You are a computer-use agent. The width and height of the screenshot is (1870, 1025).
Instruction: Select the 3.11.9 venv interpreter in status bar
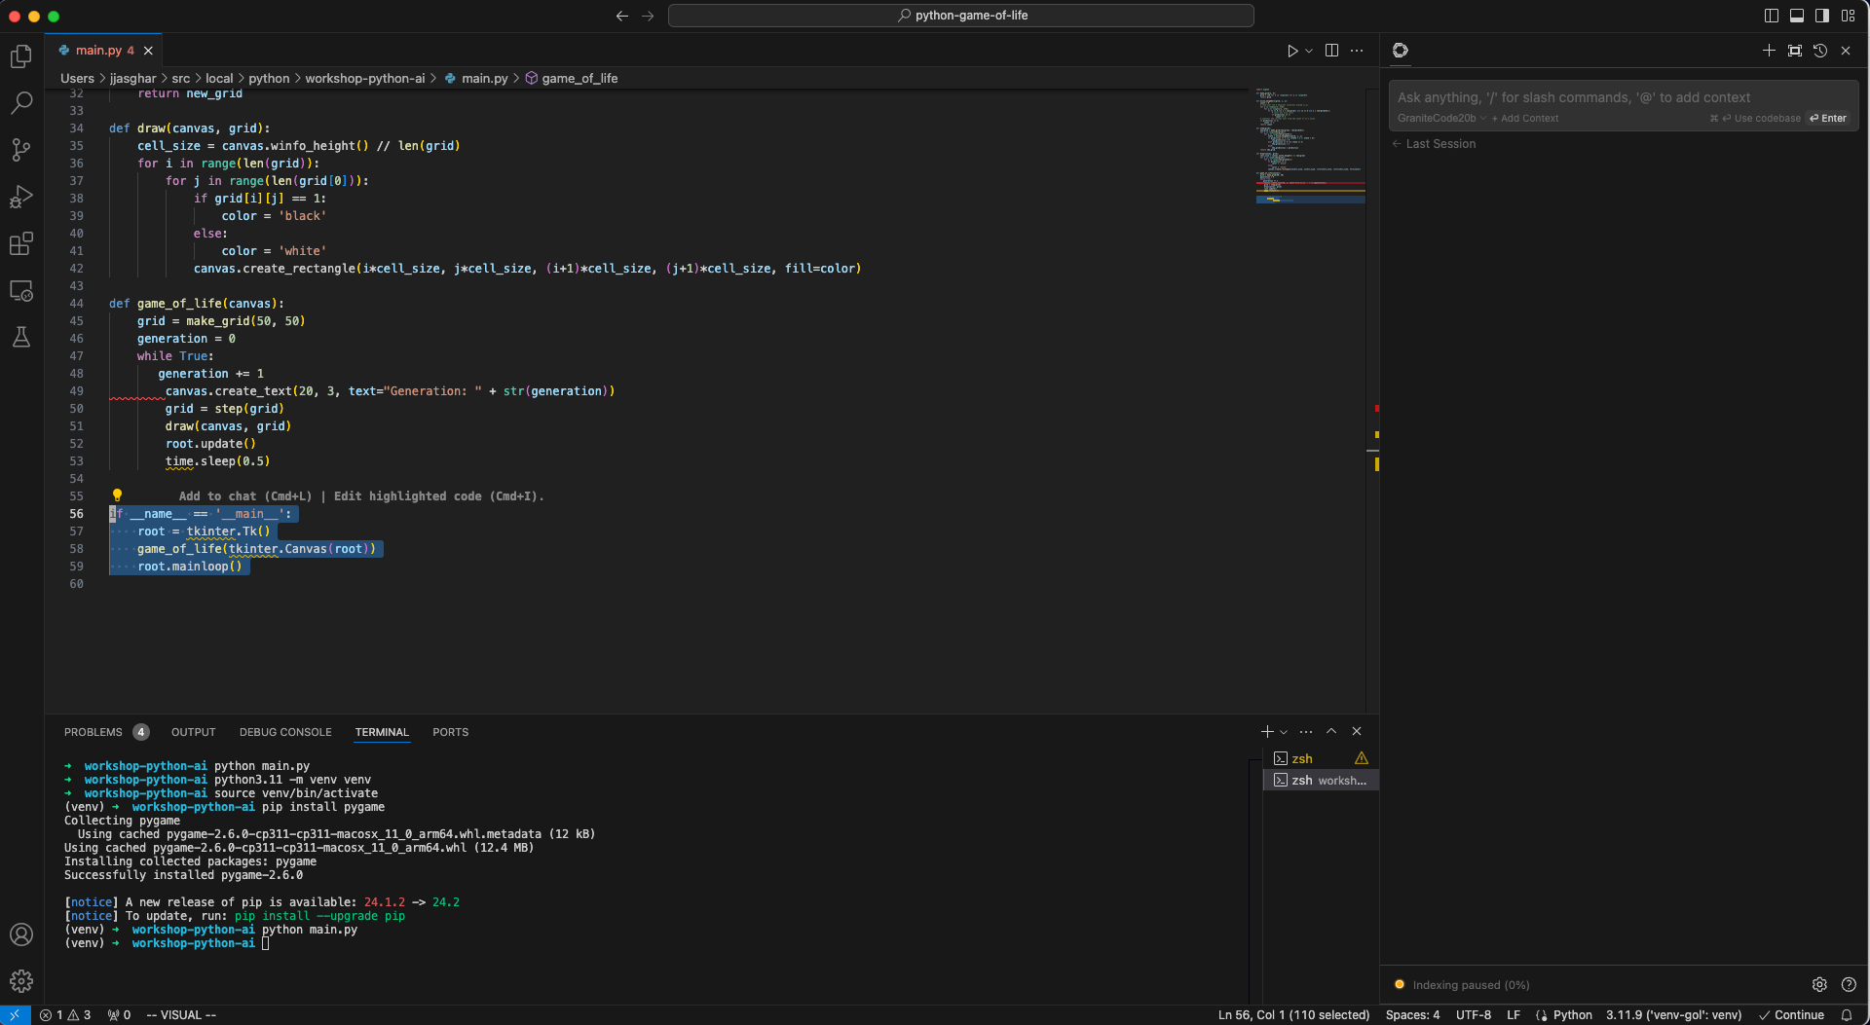tap(1673, 1014)
